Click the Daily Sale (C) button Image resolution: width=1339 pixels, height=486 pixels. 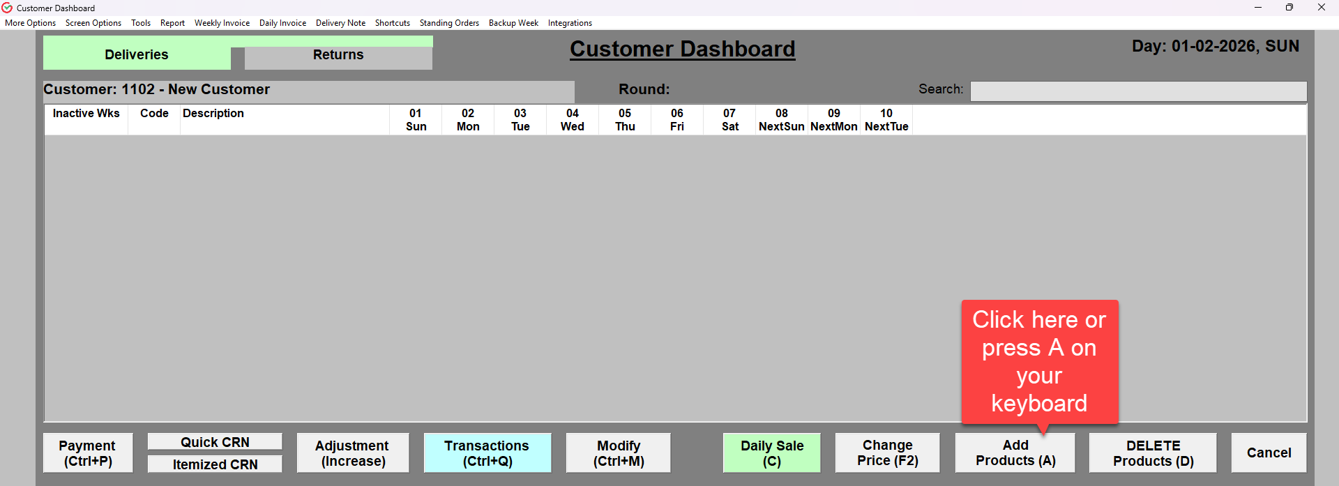coord(772,453)
